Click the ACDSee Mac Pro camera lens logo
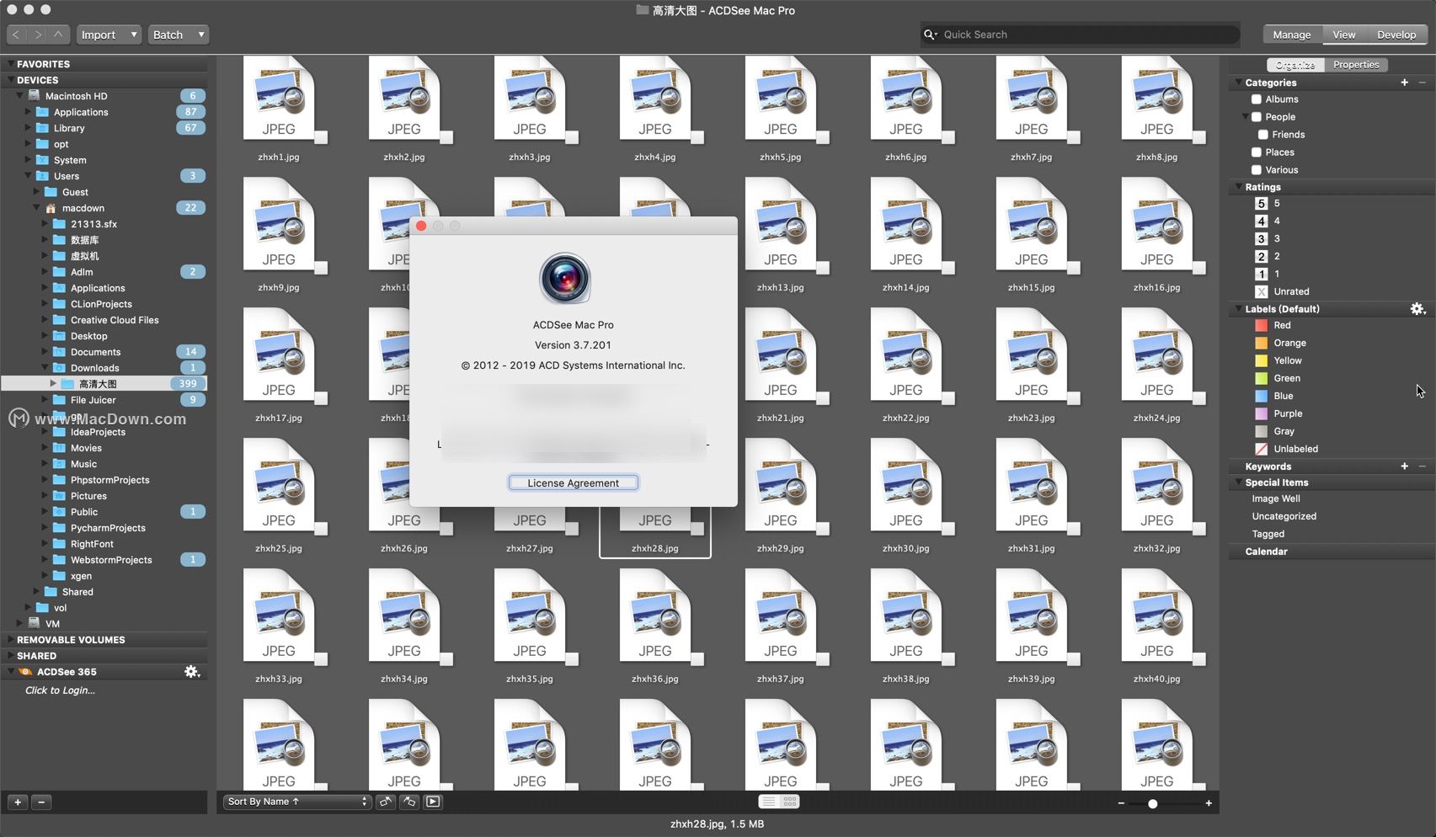 565,279
